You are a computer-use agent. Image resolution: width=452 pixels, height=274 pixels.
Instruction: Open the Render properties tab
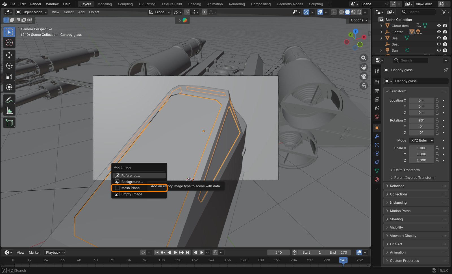click(x=377, y=82)
